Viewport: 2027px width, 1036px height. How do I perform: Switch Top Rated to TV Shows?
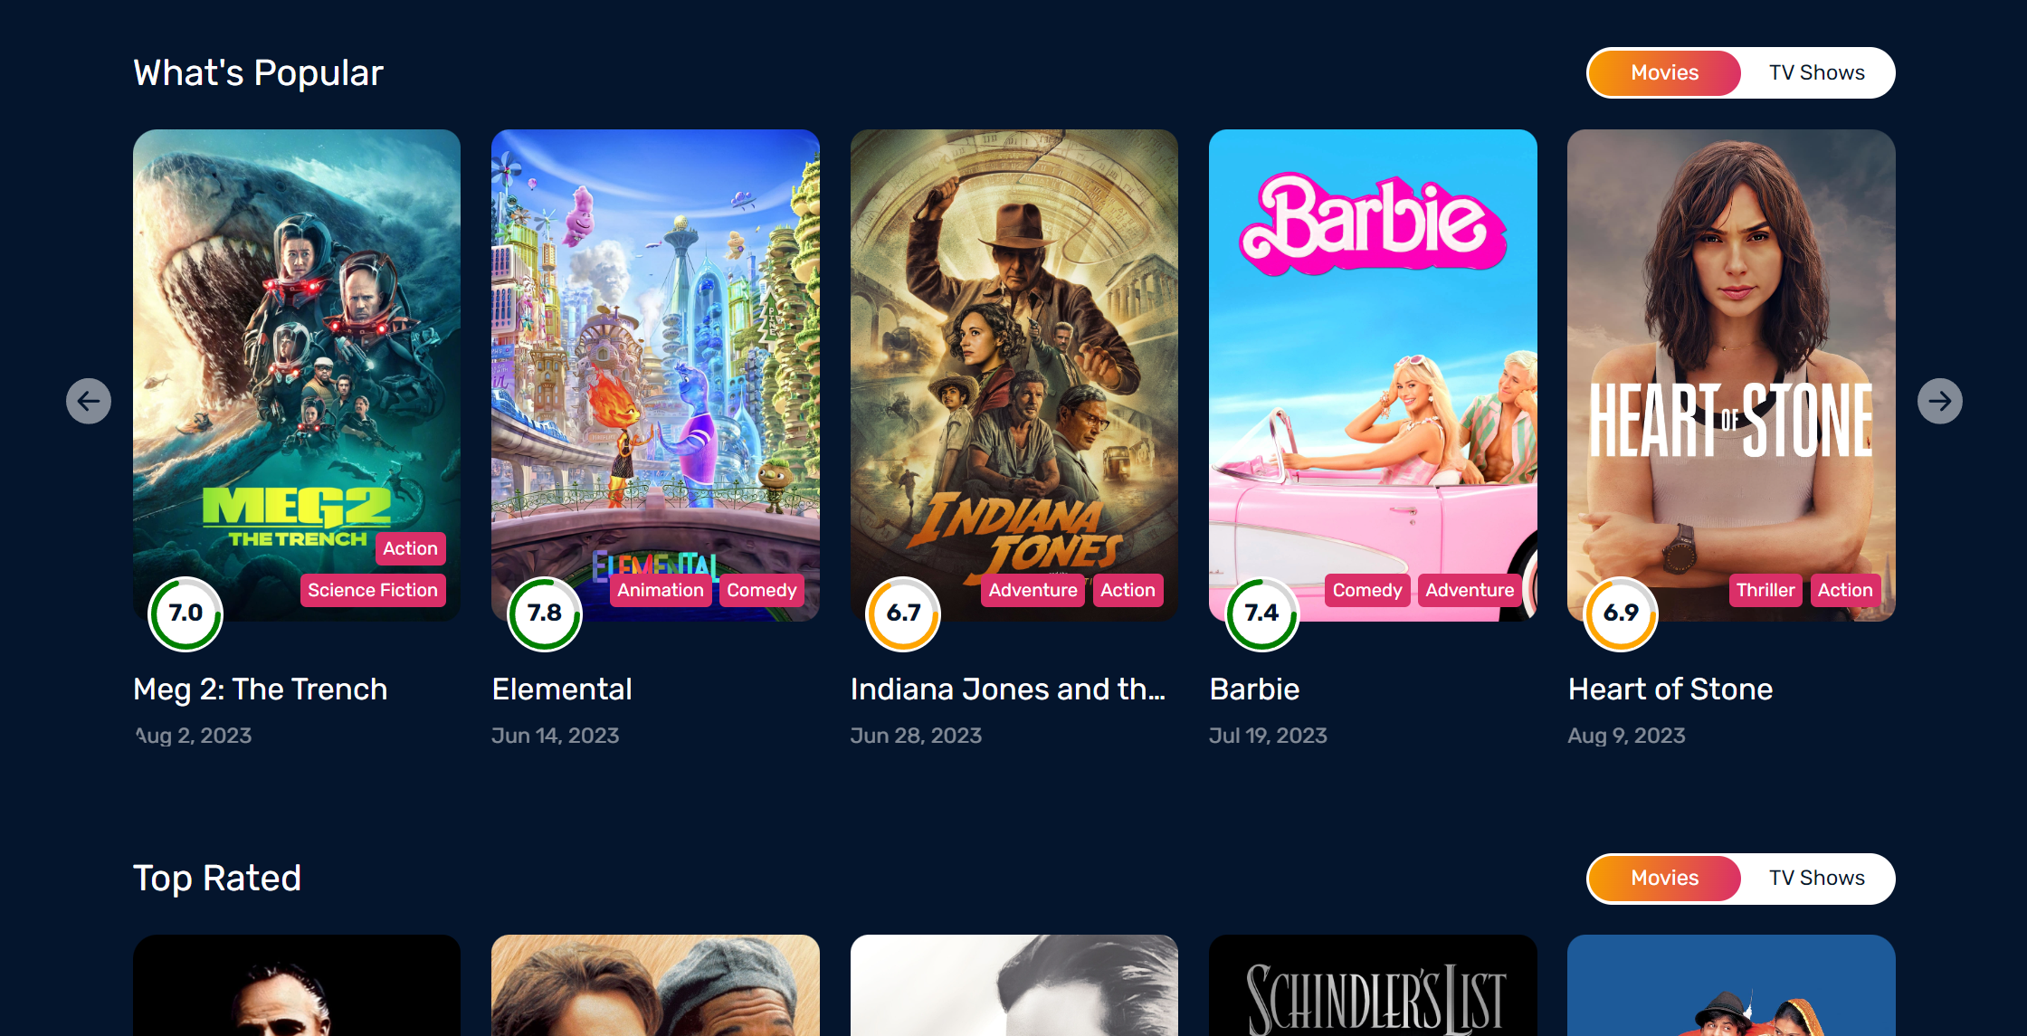(x=1817, y=878)
